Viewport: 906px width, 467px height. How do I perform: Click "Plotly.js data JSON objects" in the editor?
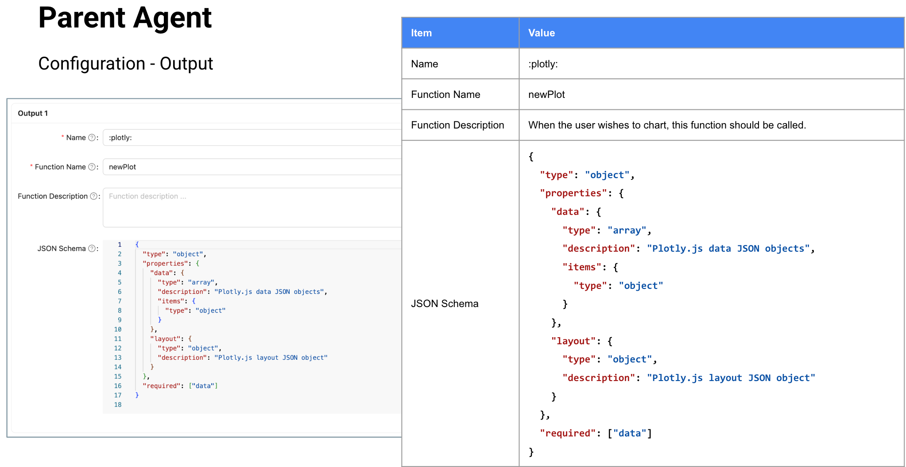tap(270, 292)
